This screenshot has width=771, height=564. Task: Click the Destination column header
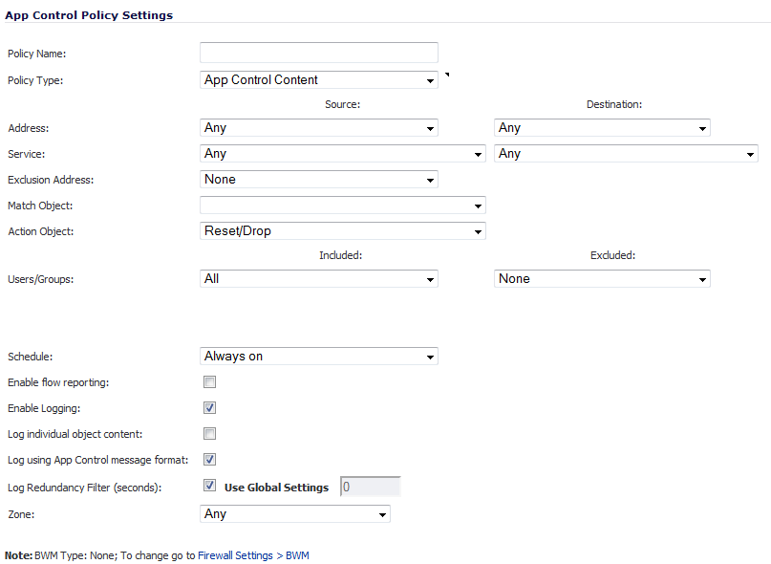click(x=614, y=104)
